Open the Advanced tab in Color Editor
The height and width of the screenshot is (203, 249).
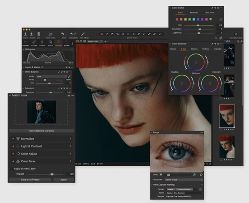pyautogui.click(x=194, y=12)
